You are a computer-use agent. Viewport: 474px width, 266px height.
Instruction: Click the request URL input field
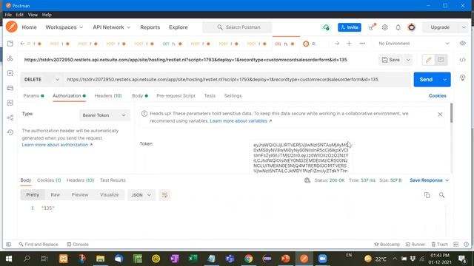click(237, 80)
